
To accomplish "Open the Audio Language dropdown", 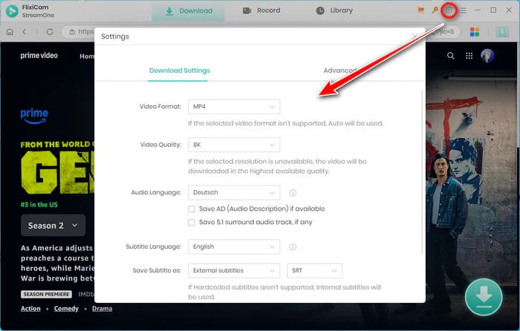I will pyautogui.click(x=233, y=193).
